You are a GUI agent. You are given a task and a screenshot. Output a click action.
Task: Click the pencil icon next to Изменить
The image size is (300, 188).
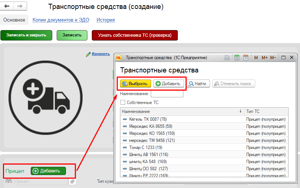88,54
